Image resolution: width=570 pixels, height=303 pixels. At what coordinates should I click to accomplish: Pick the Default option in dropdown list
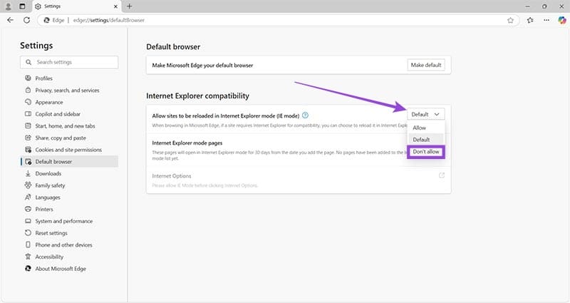[x=421, y=140]
